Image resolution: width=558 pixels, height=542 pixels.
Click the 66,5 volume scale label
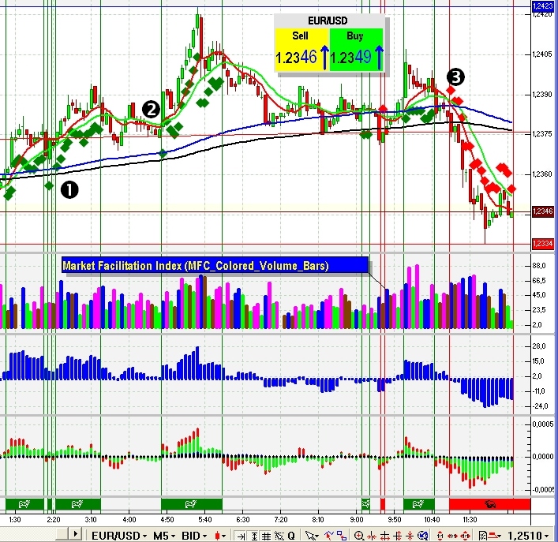539,281
